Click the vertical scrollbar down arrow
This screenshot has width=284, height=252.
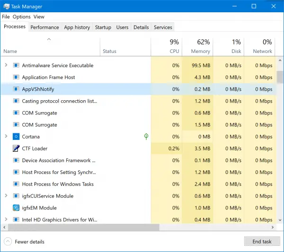pyautogui.click(x=280, y=220)
